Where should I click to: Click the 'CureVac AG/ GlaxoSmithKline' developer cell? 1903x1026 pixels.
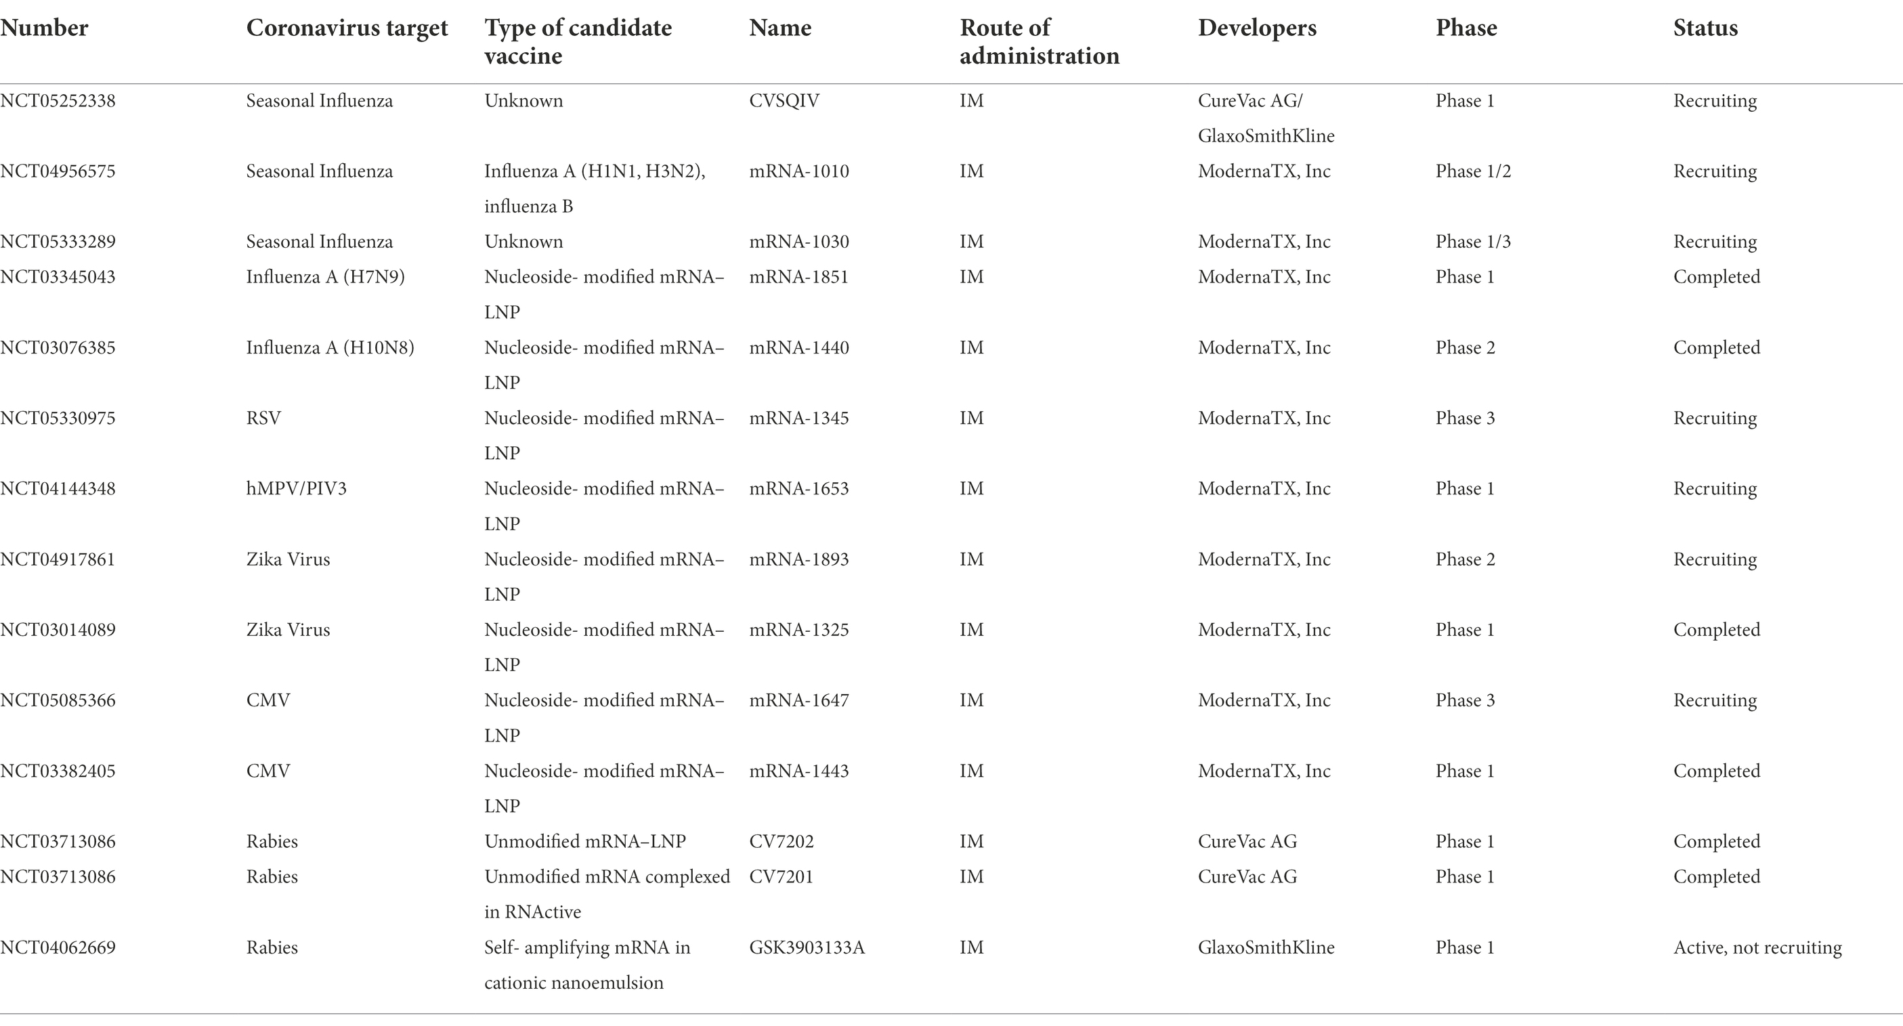(x=1266, y=119)
